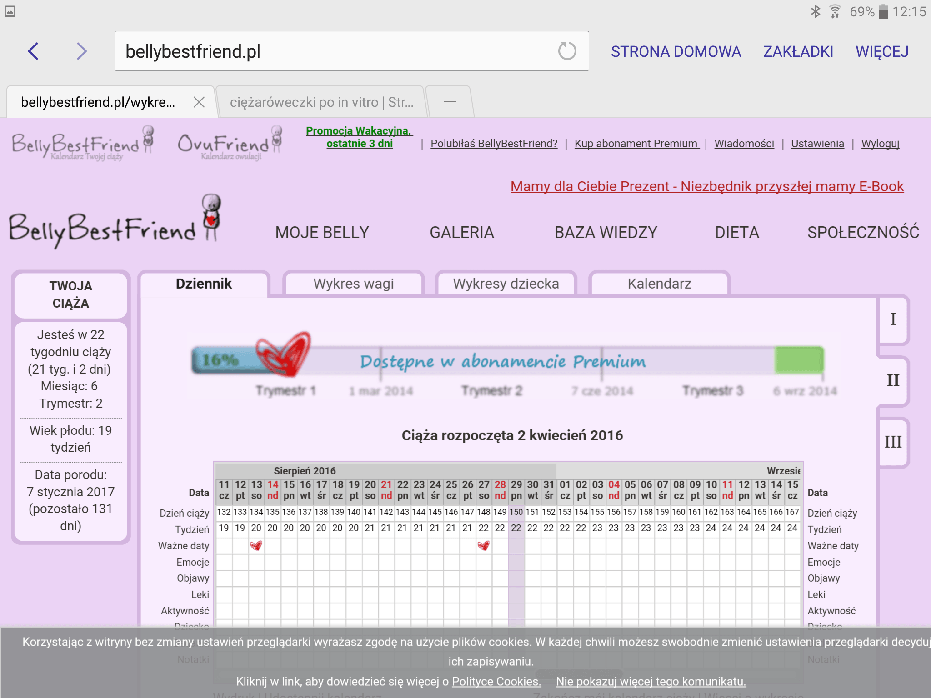Click the OvuFriend logo

[x=230, y=144]
